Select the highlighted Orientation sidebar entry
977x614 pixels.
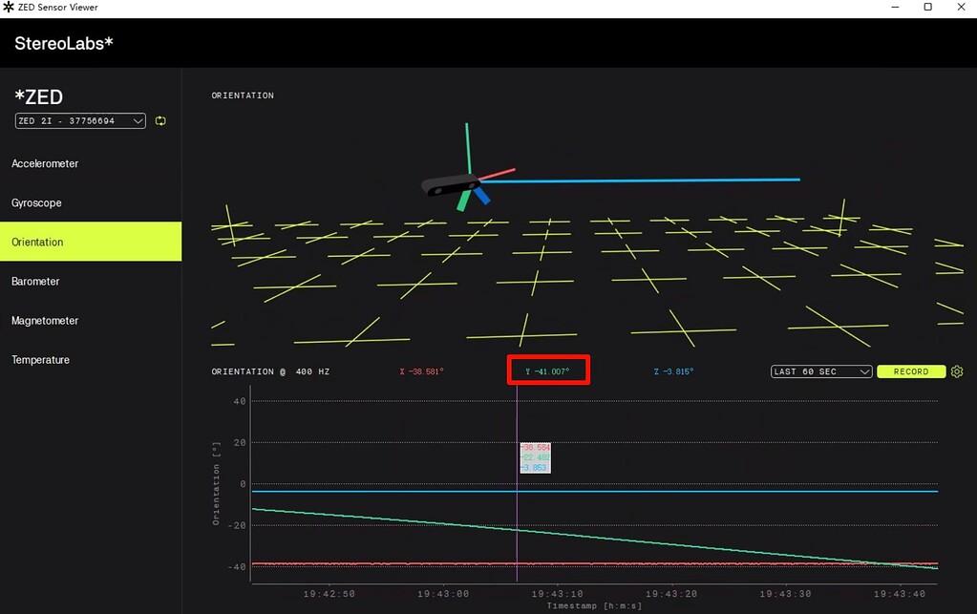(x=36, y=242)
